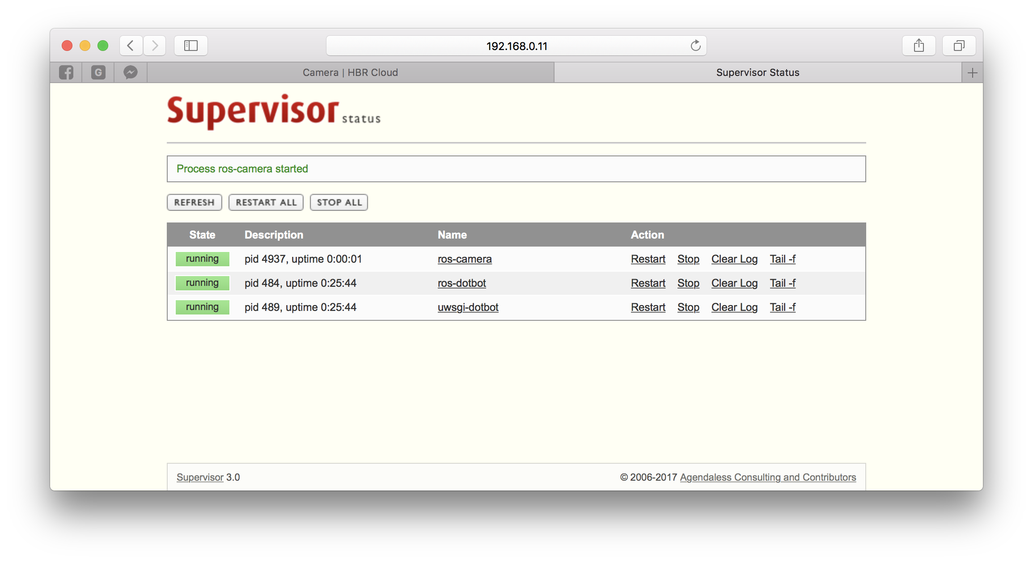Click the Stop All button
The image size is (1033, 562).
[x=338, y=202]
